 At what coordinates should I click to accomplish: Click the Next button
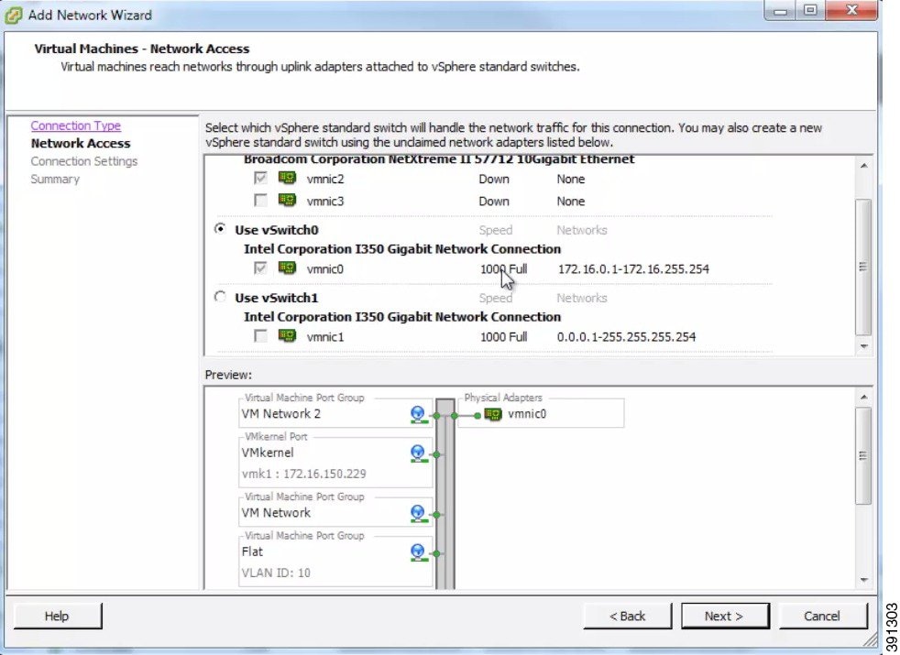pos(725,616)
